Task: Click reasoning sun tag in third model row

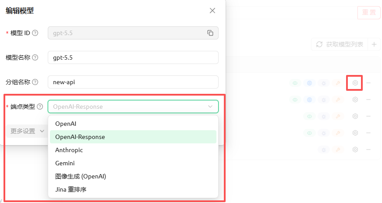Action: [324, 116]
